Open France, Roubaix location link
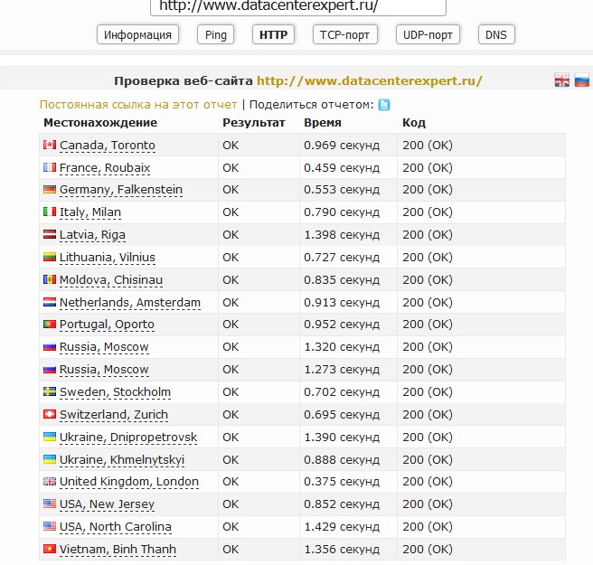593x565 pixels. point(105,167)
